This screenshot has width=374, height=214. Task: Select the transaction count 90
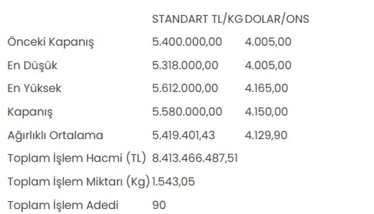tap(159, 205)
